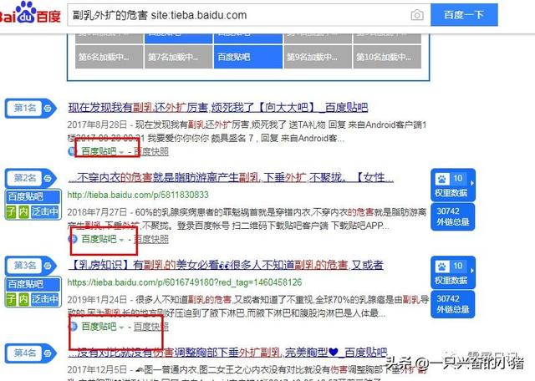Click the 第4名 rank badge
Screen dimensions: 535x381
pos(24,353)
